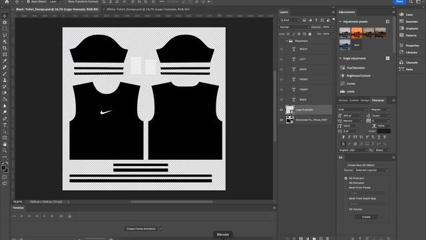Collapse the Placement layer group

tap(287, 41)
